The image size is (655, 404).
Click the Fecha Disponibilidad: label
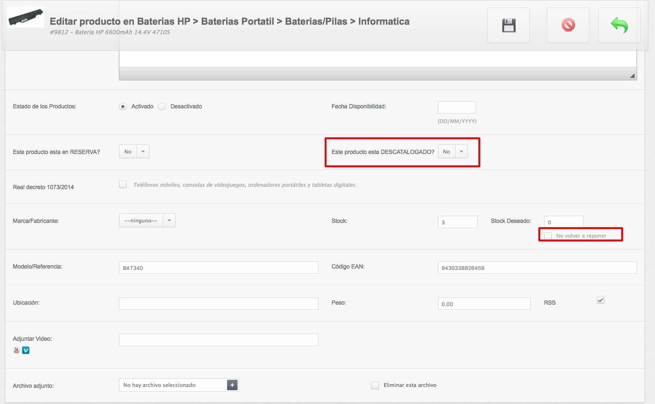359,106
